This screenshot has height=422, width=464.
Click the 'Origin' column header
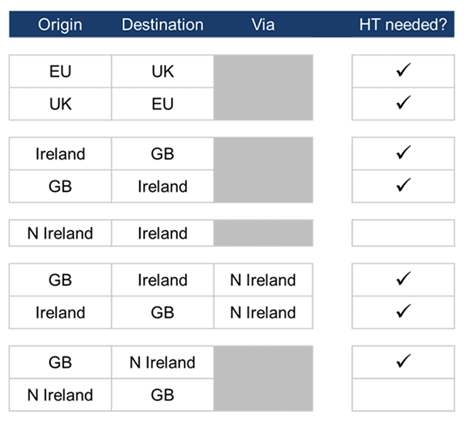pyautogui.click(x=60, y=25)
